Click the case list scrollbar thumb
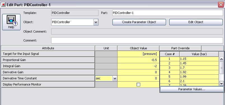225x105 pixels. 222,68
